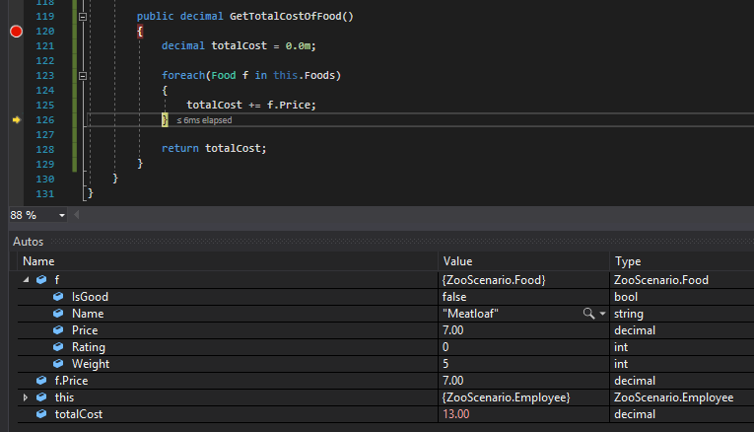Expand the 'this' variable node
Viewport: 754px width, 432px height.
26,397
